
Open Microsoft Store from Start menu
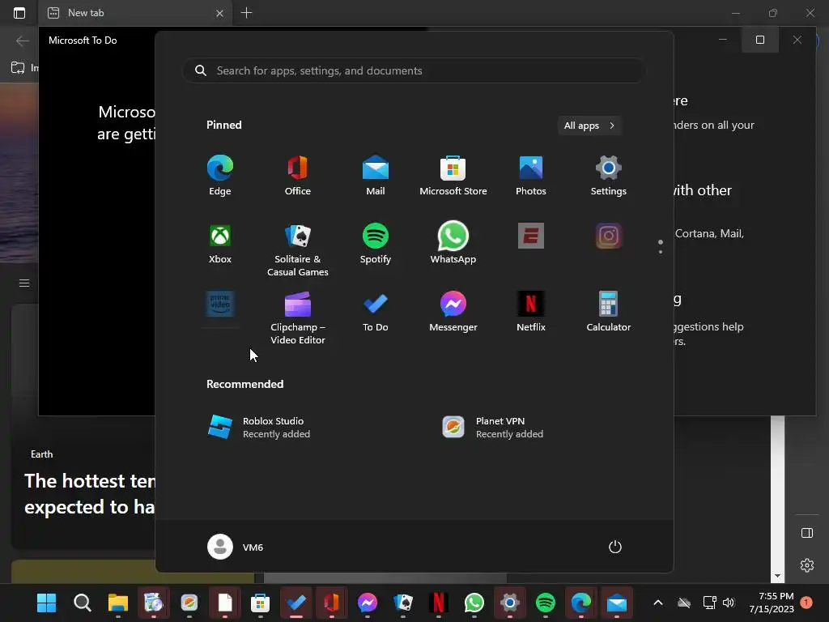pyautogui.click(x=453, y=176)
